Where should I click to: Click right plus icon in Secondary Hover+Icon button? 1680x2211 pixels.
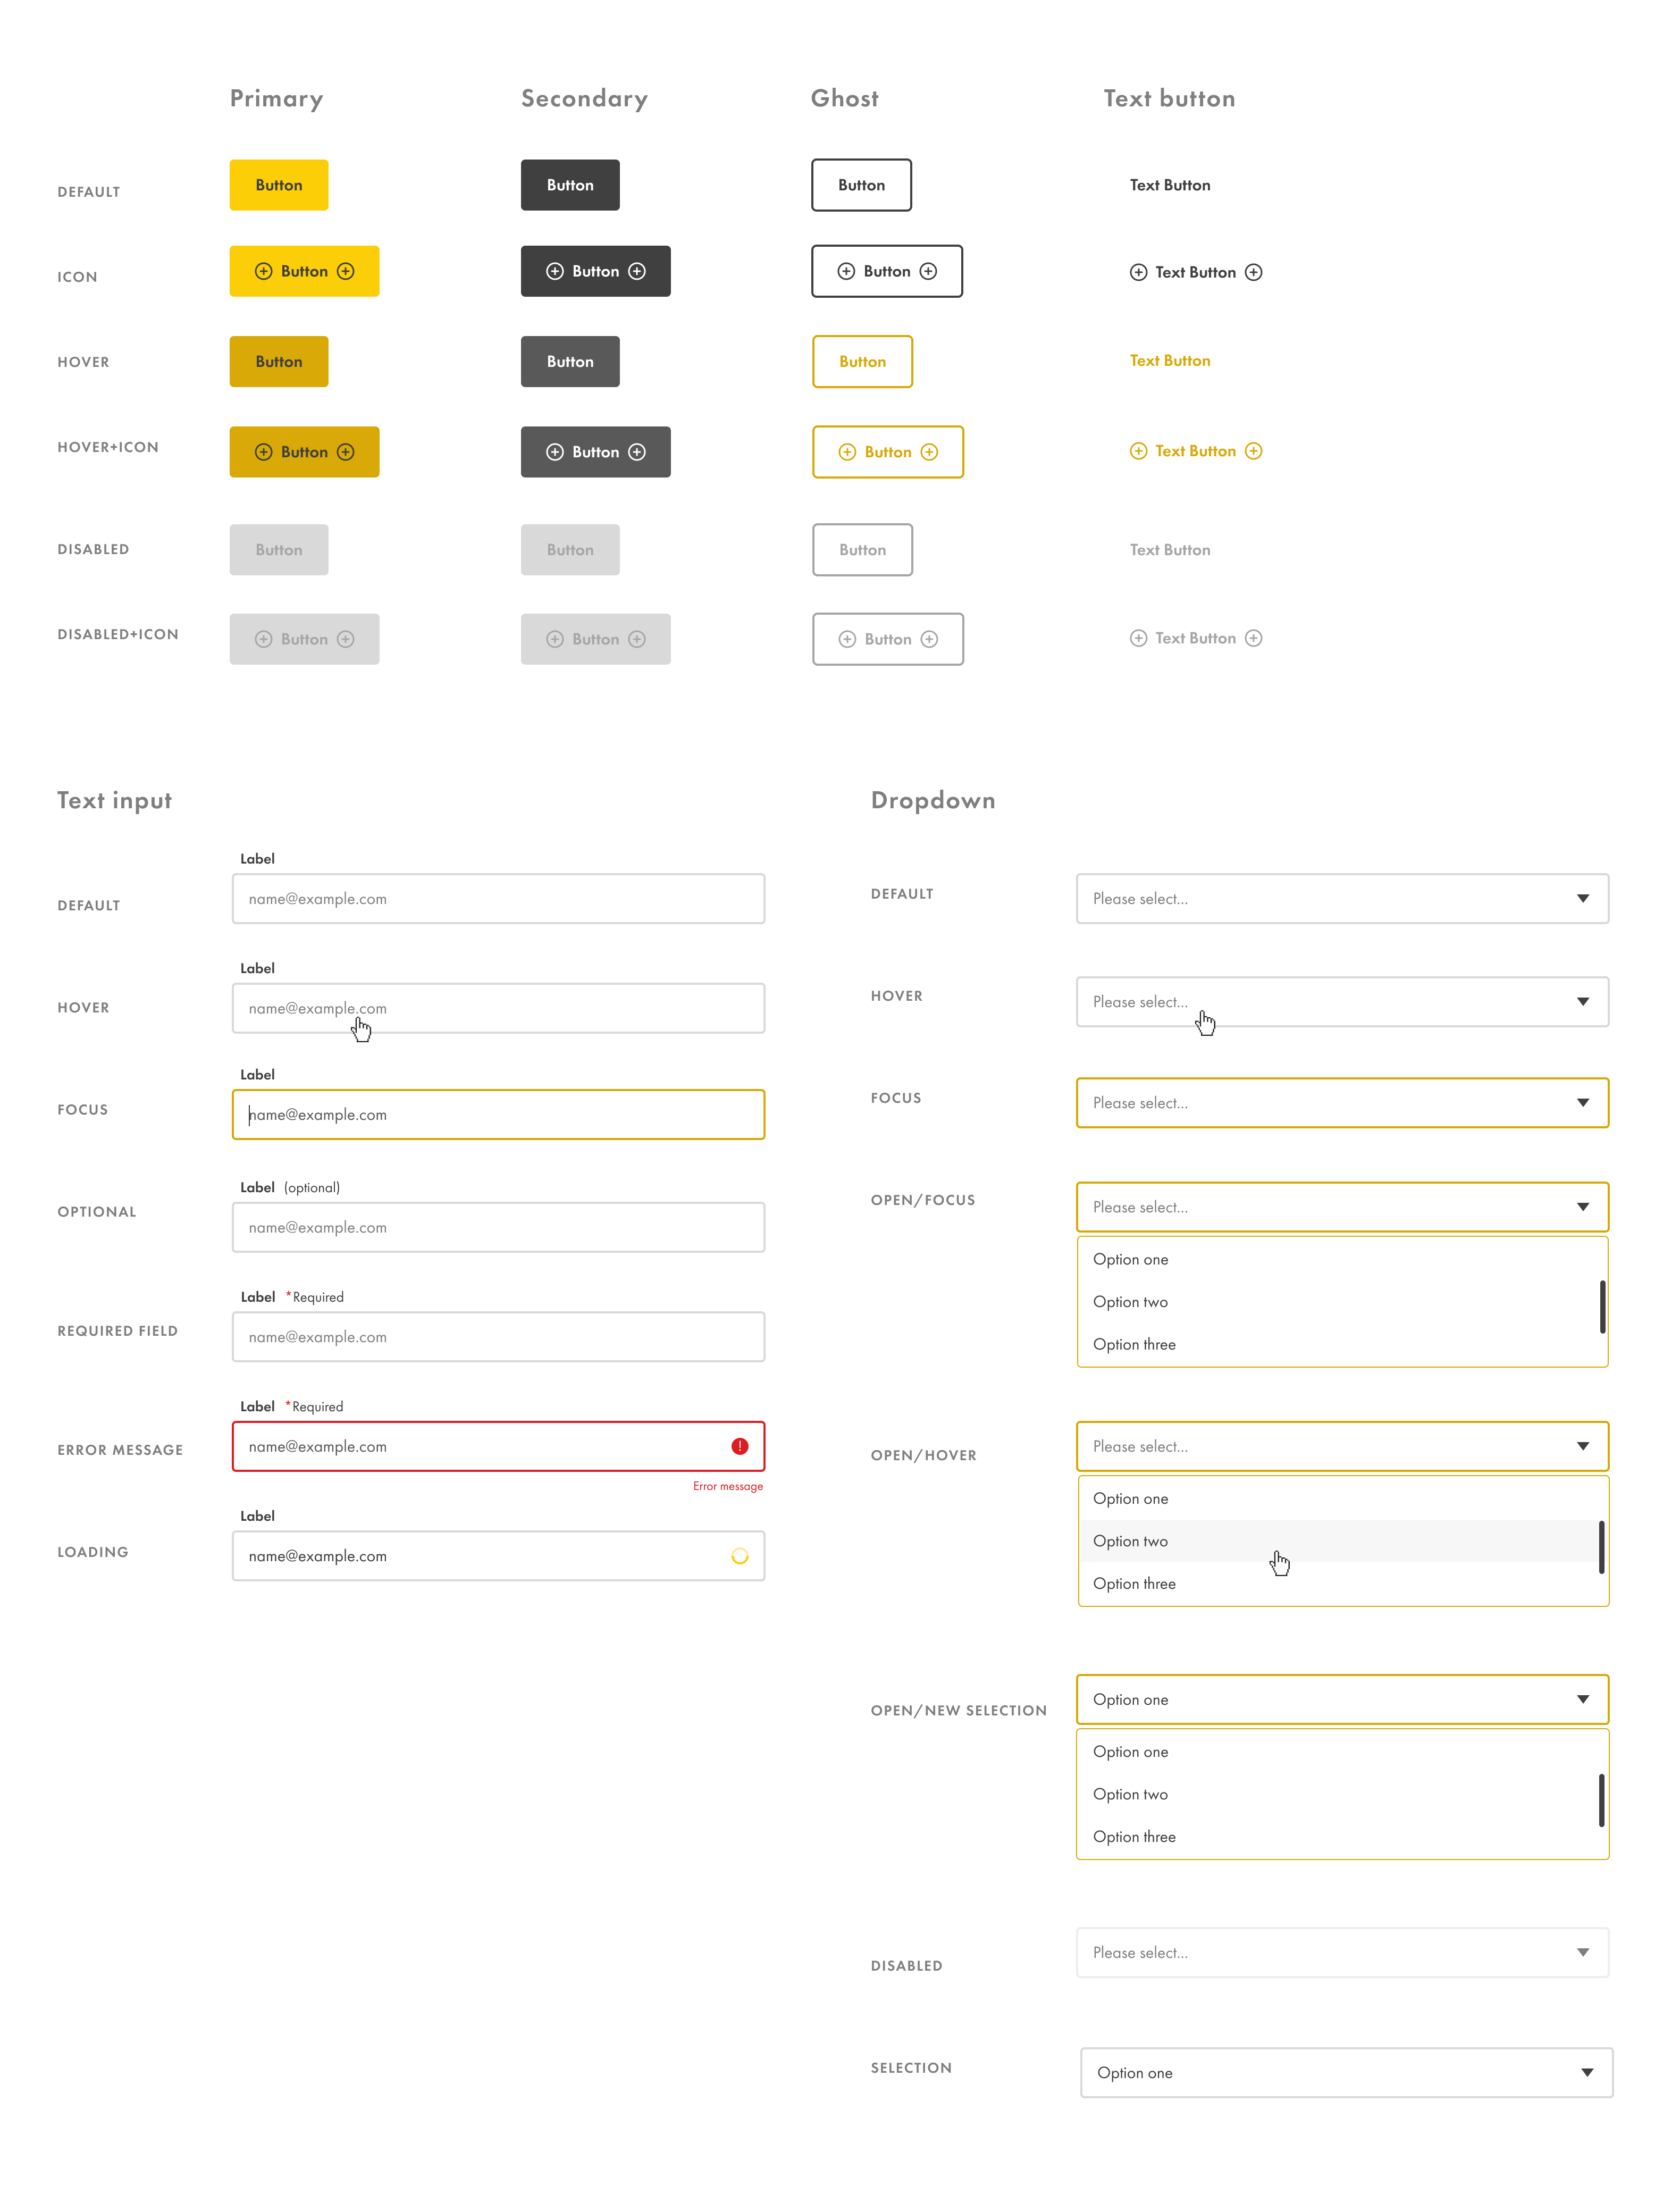637,452
